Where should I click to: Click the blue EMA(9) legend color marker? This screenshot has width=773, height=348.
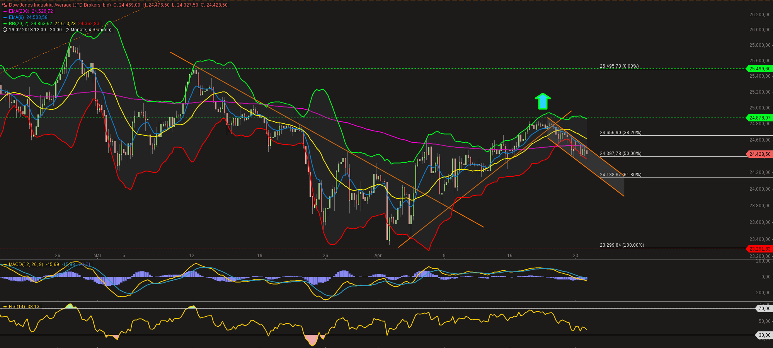tap(5, 17)
